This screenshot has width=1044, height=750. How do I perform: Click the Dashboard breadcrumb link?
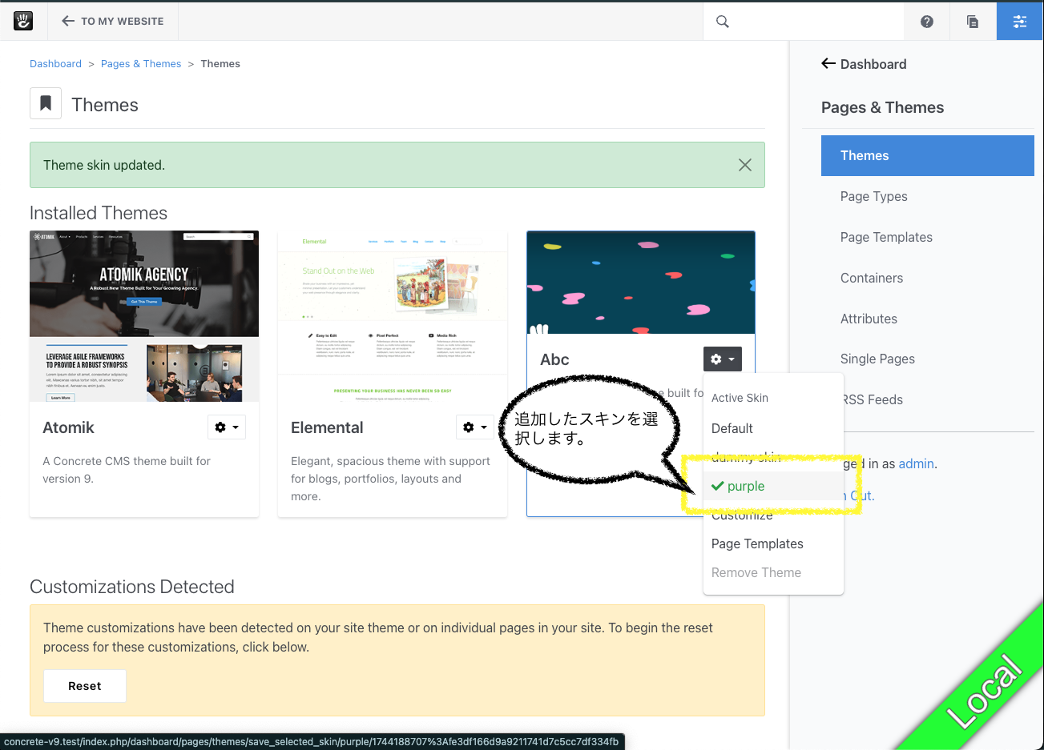click(55, 64)
